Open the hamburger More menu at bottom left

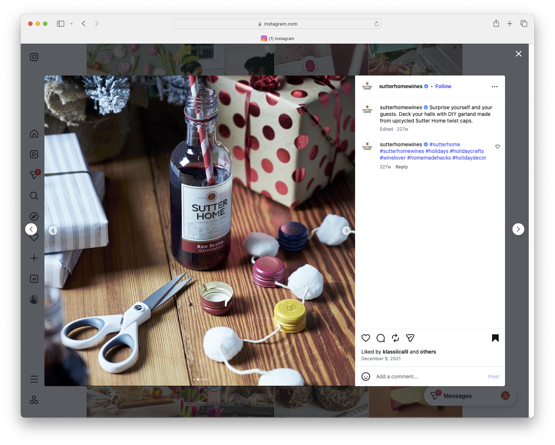coord(34,379)
